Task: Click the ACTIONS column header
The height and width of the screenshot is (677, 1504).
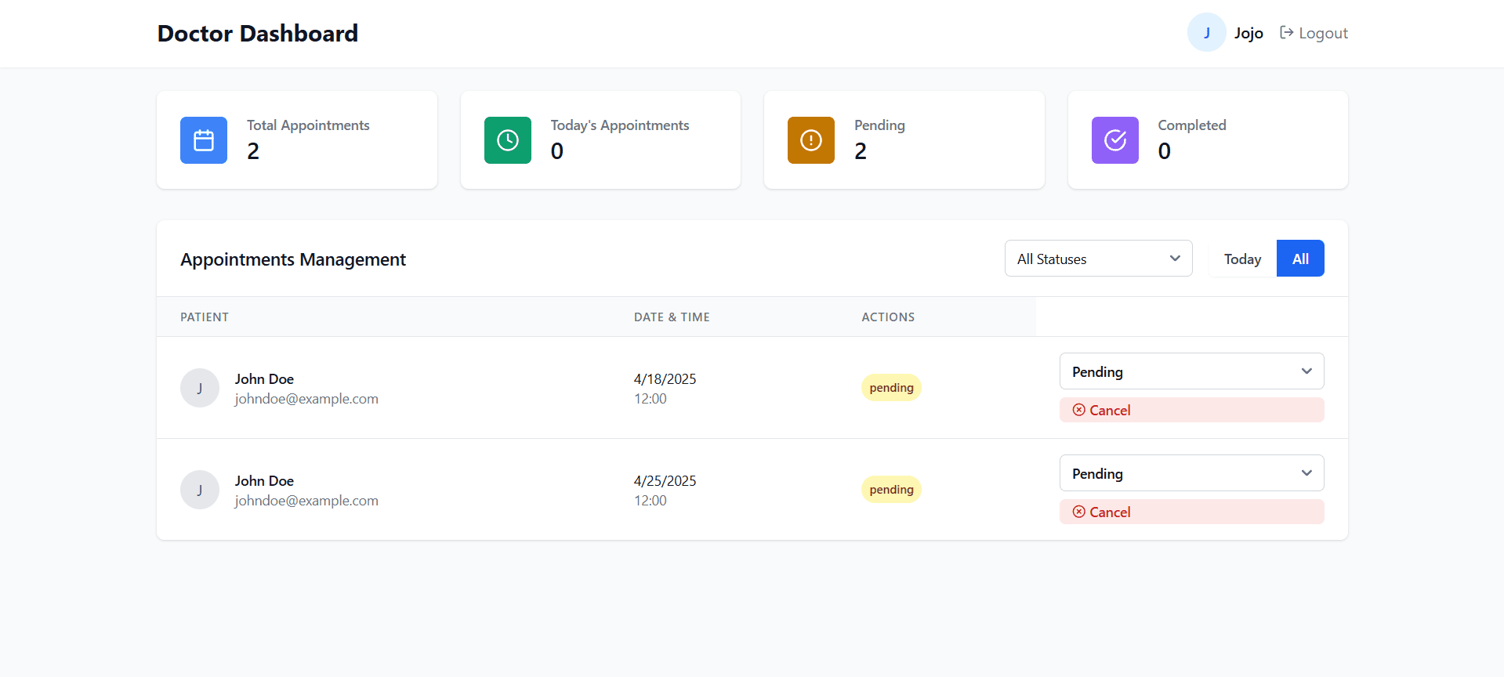Action: tap(888, 317)
